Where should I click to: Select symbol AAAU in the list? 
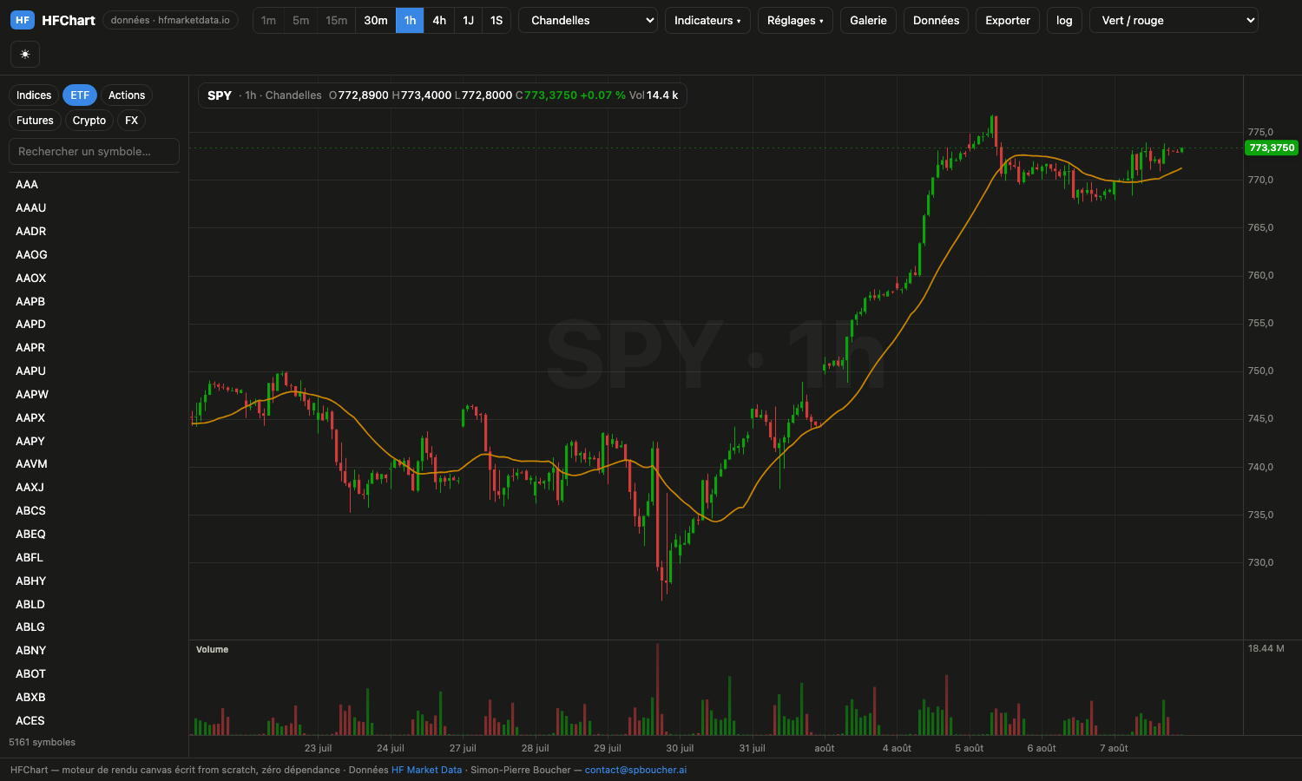click(x=94, y=207)
